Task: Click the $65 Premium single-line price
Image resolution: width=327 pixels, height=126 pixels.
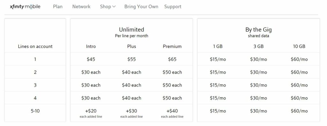Action: tap(172, 59)
